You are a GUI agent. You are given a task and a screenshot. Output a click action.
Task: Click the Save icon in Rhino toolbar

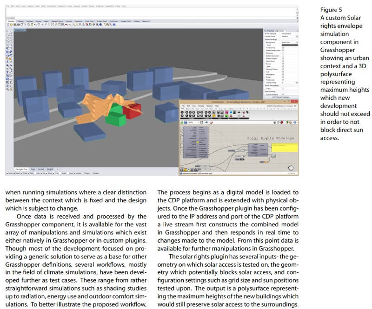click(x=14, y=24)
